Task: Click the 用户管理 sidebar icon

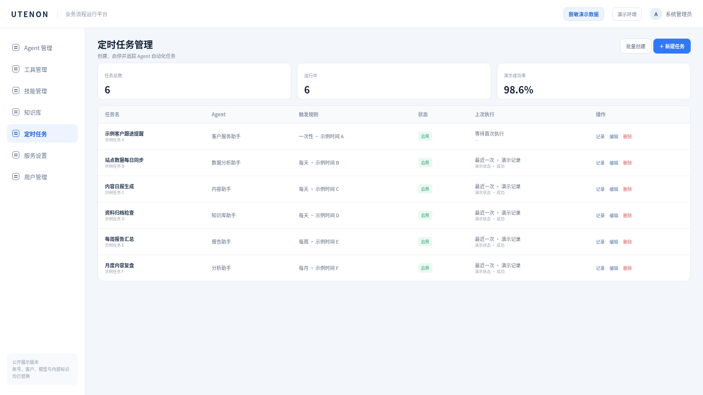Action: 16,176
